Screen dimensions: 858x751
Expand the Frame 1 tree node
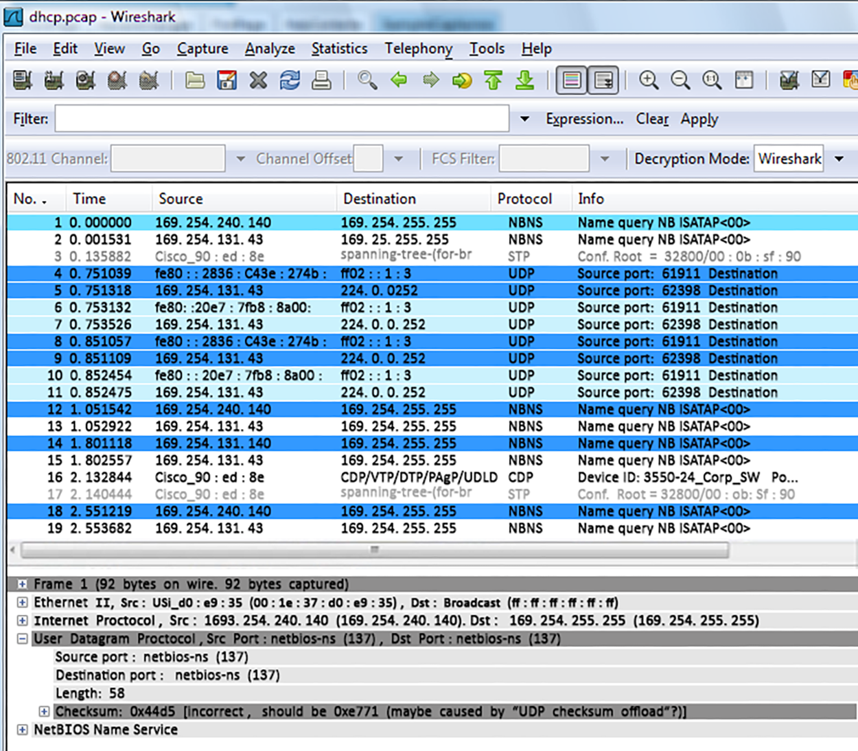click(23, 584)
